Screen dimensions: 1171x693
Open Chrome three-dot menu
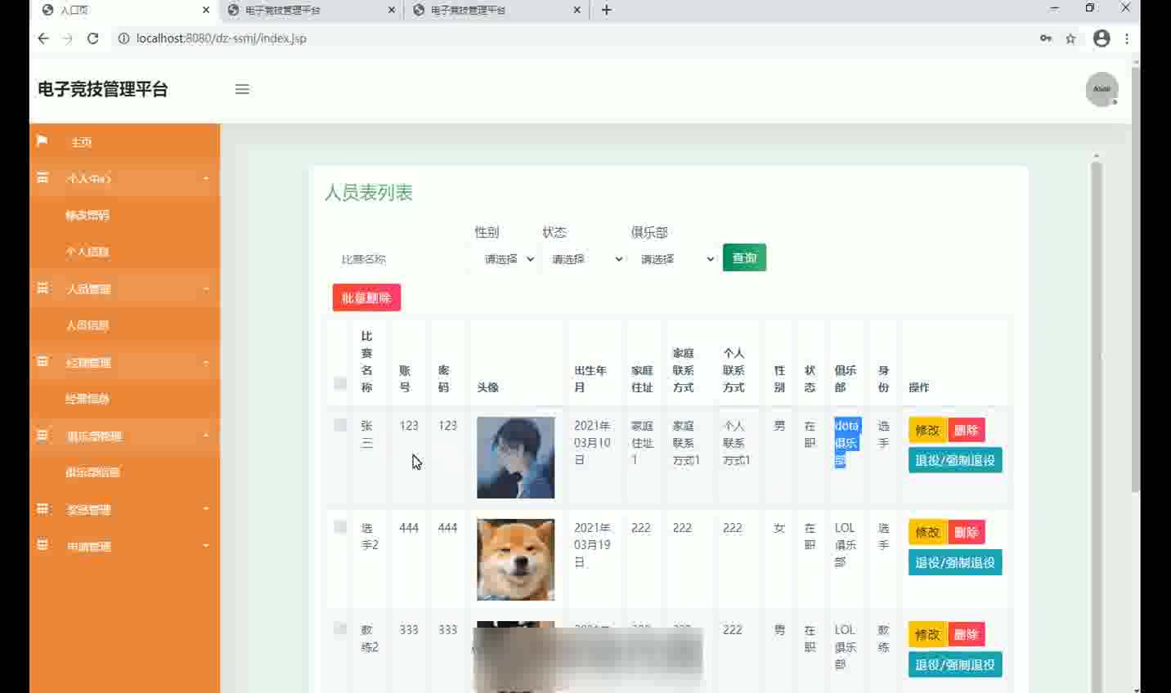(x=1127, y=38)
